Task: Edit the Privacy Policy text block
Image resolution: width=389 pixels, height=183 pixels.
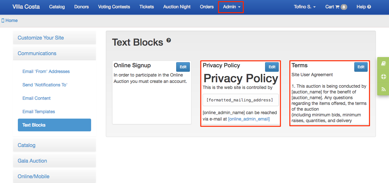Action: pos(272,67)
